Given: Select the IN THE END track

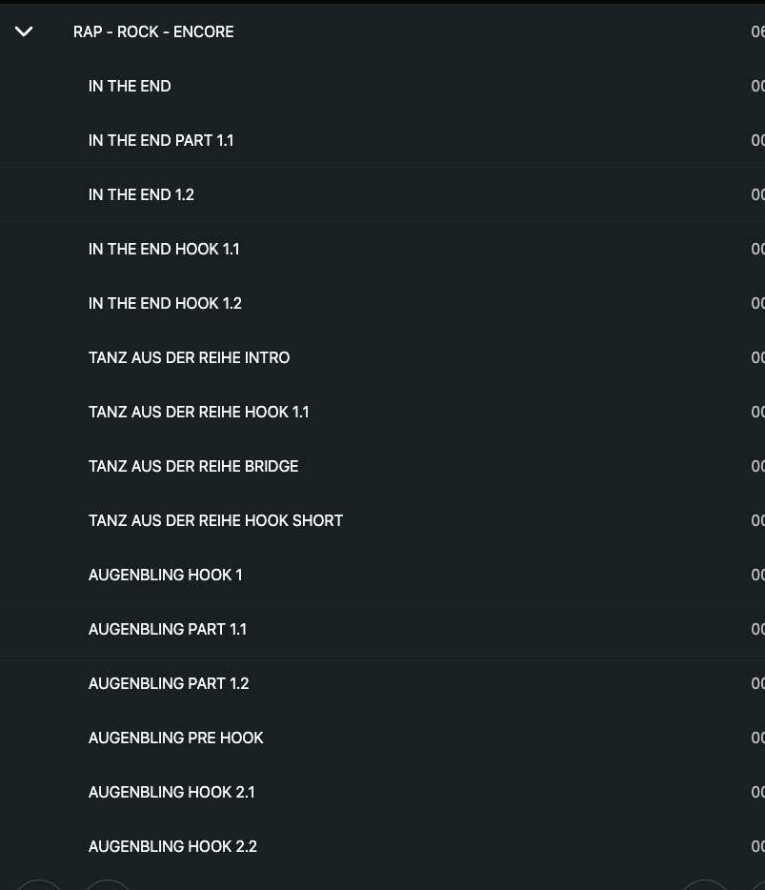Looking at the screenshot, I should click(130, 86).
